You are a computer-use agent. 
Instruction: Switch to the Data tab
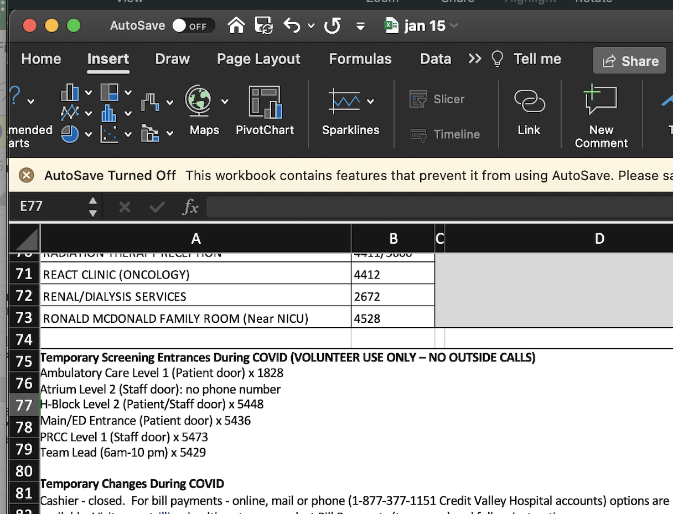[436, 59]
